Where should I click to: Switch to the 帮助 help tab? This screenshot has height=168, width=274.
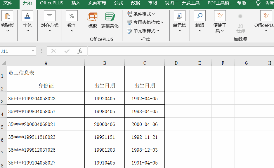242,3
